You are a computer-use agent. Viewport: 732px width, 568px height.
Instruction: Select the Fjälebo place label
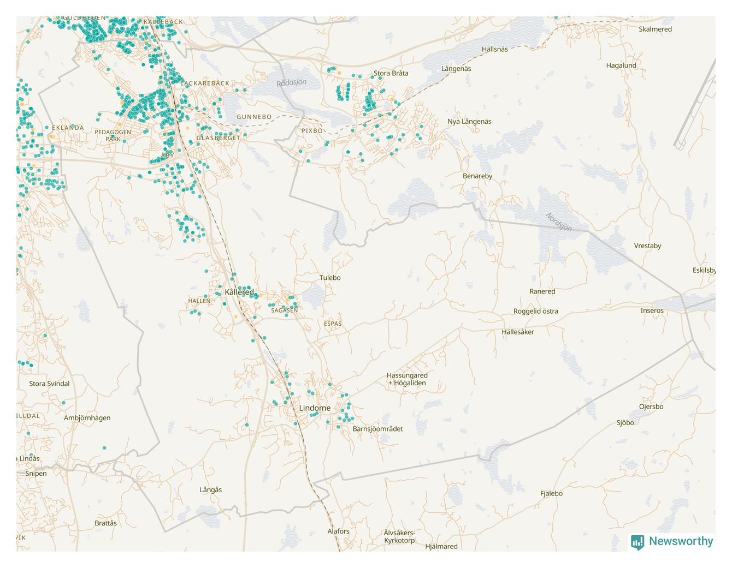tap(551, 494)
